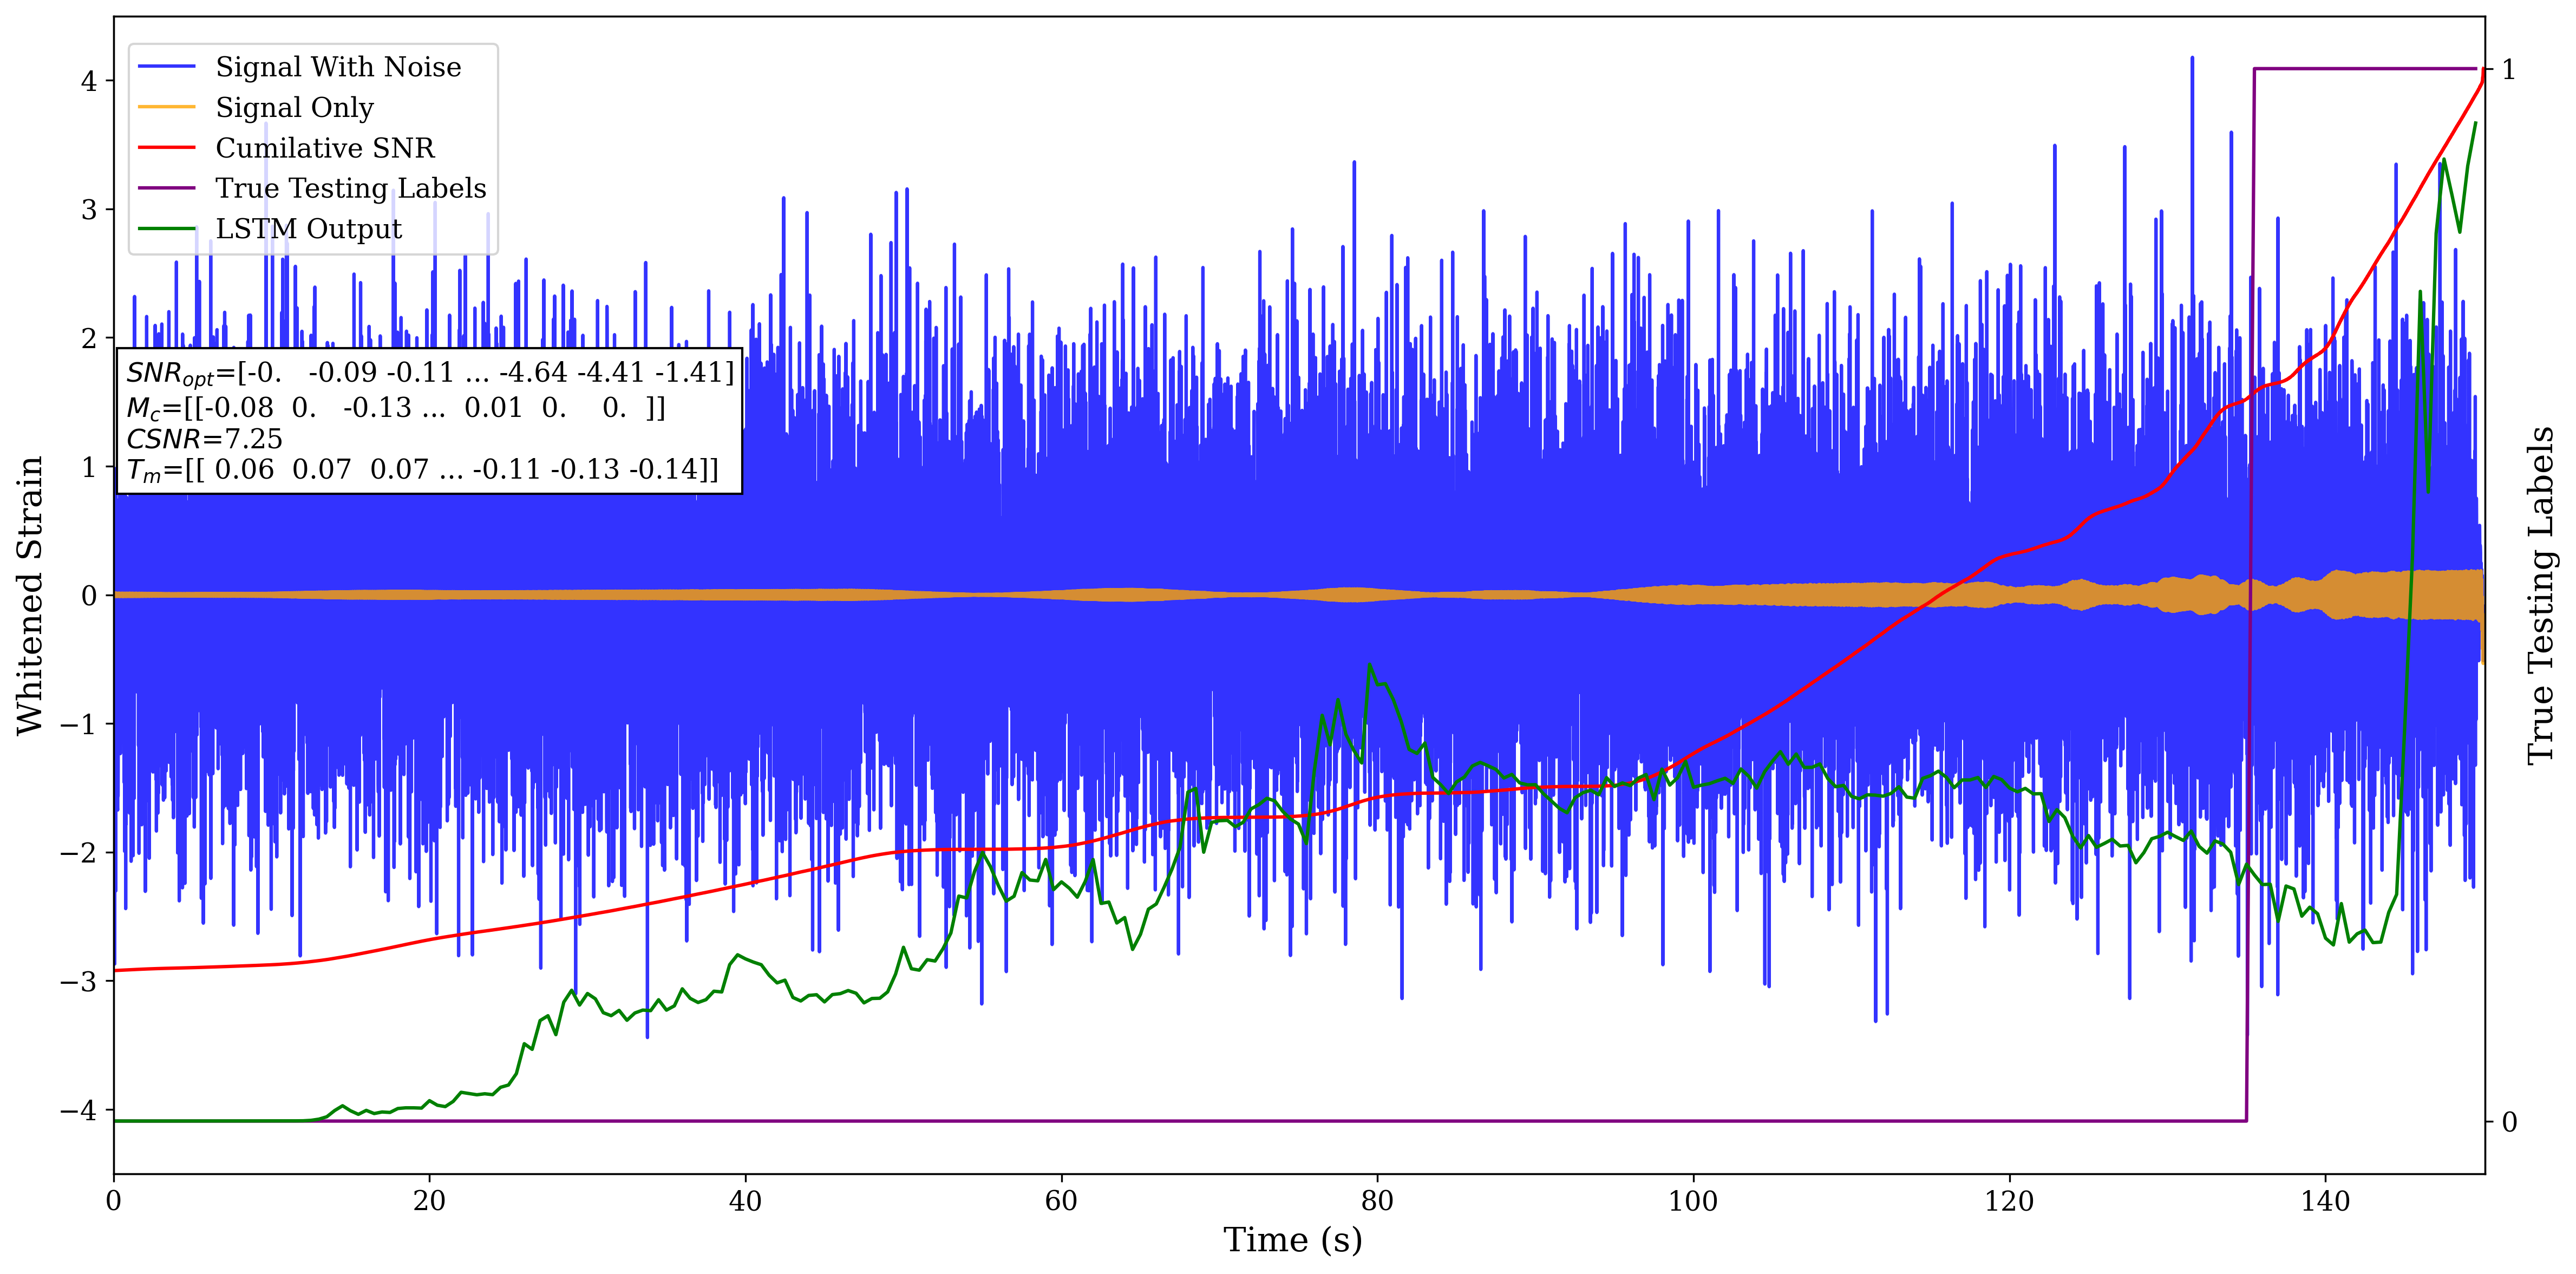Click the 'LSTM Output' legend label

pyautogui.click(x=308, y=229)
